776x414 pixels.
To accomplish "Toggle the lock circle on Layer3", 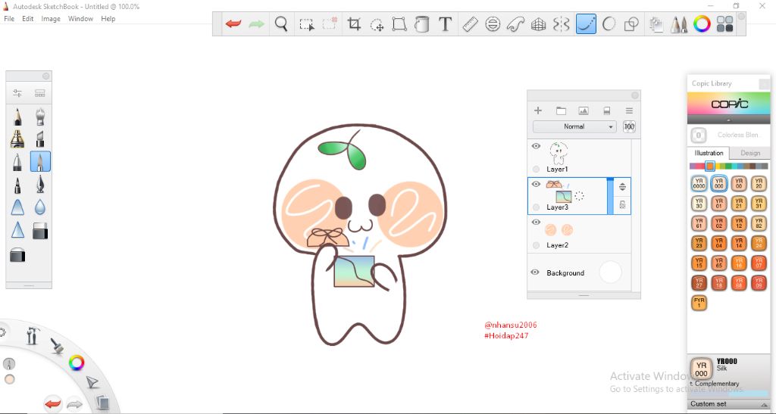I will tap(536, 207).
